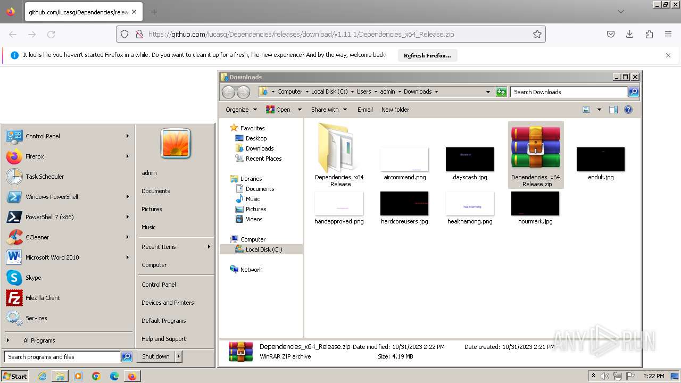Open Firefox downloads panel icon
Screen dimensions: 681x383
pos(630,34)
